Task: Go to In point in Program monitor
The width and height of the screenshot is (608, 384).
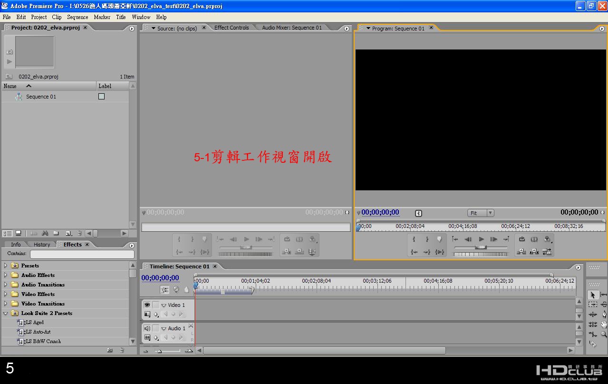Action: click(415, 252)
